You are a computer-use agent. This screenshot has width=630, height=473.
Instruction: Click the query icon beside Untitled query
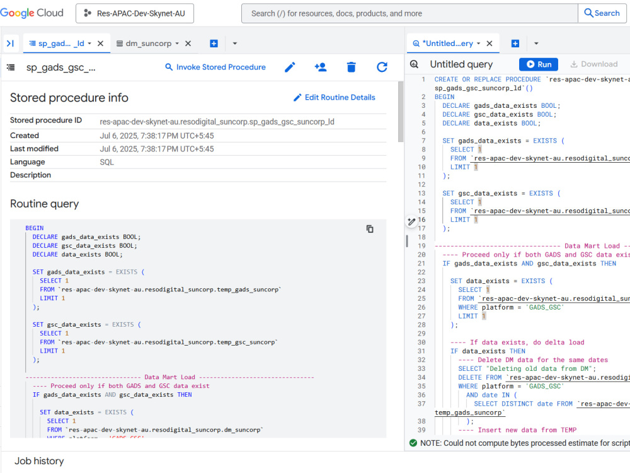(415, 64)
